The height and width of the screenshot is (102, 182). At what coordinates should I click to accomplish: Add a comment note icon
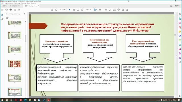[x=106, y=10]
